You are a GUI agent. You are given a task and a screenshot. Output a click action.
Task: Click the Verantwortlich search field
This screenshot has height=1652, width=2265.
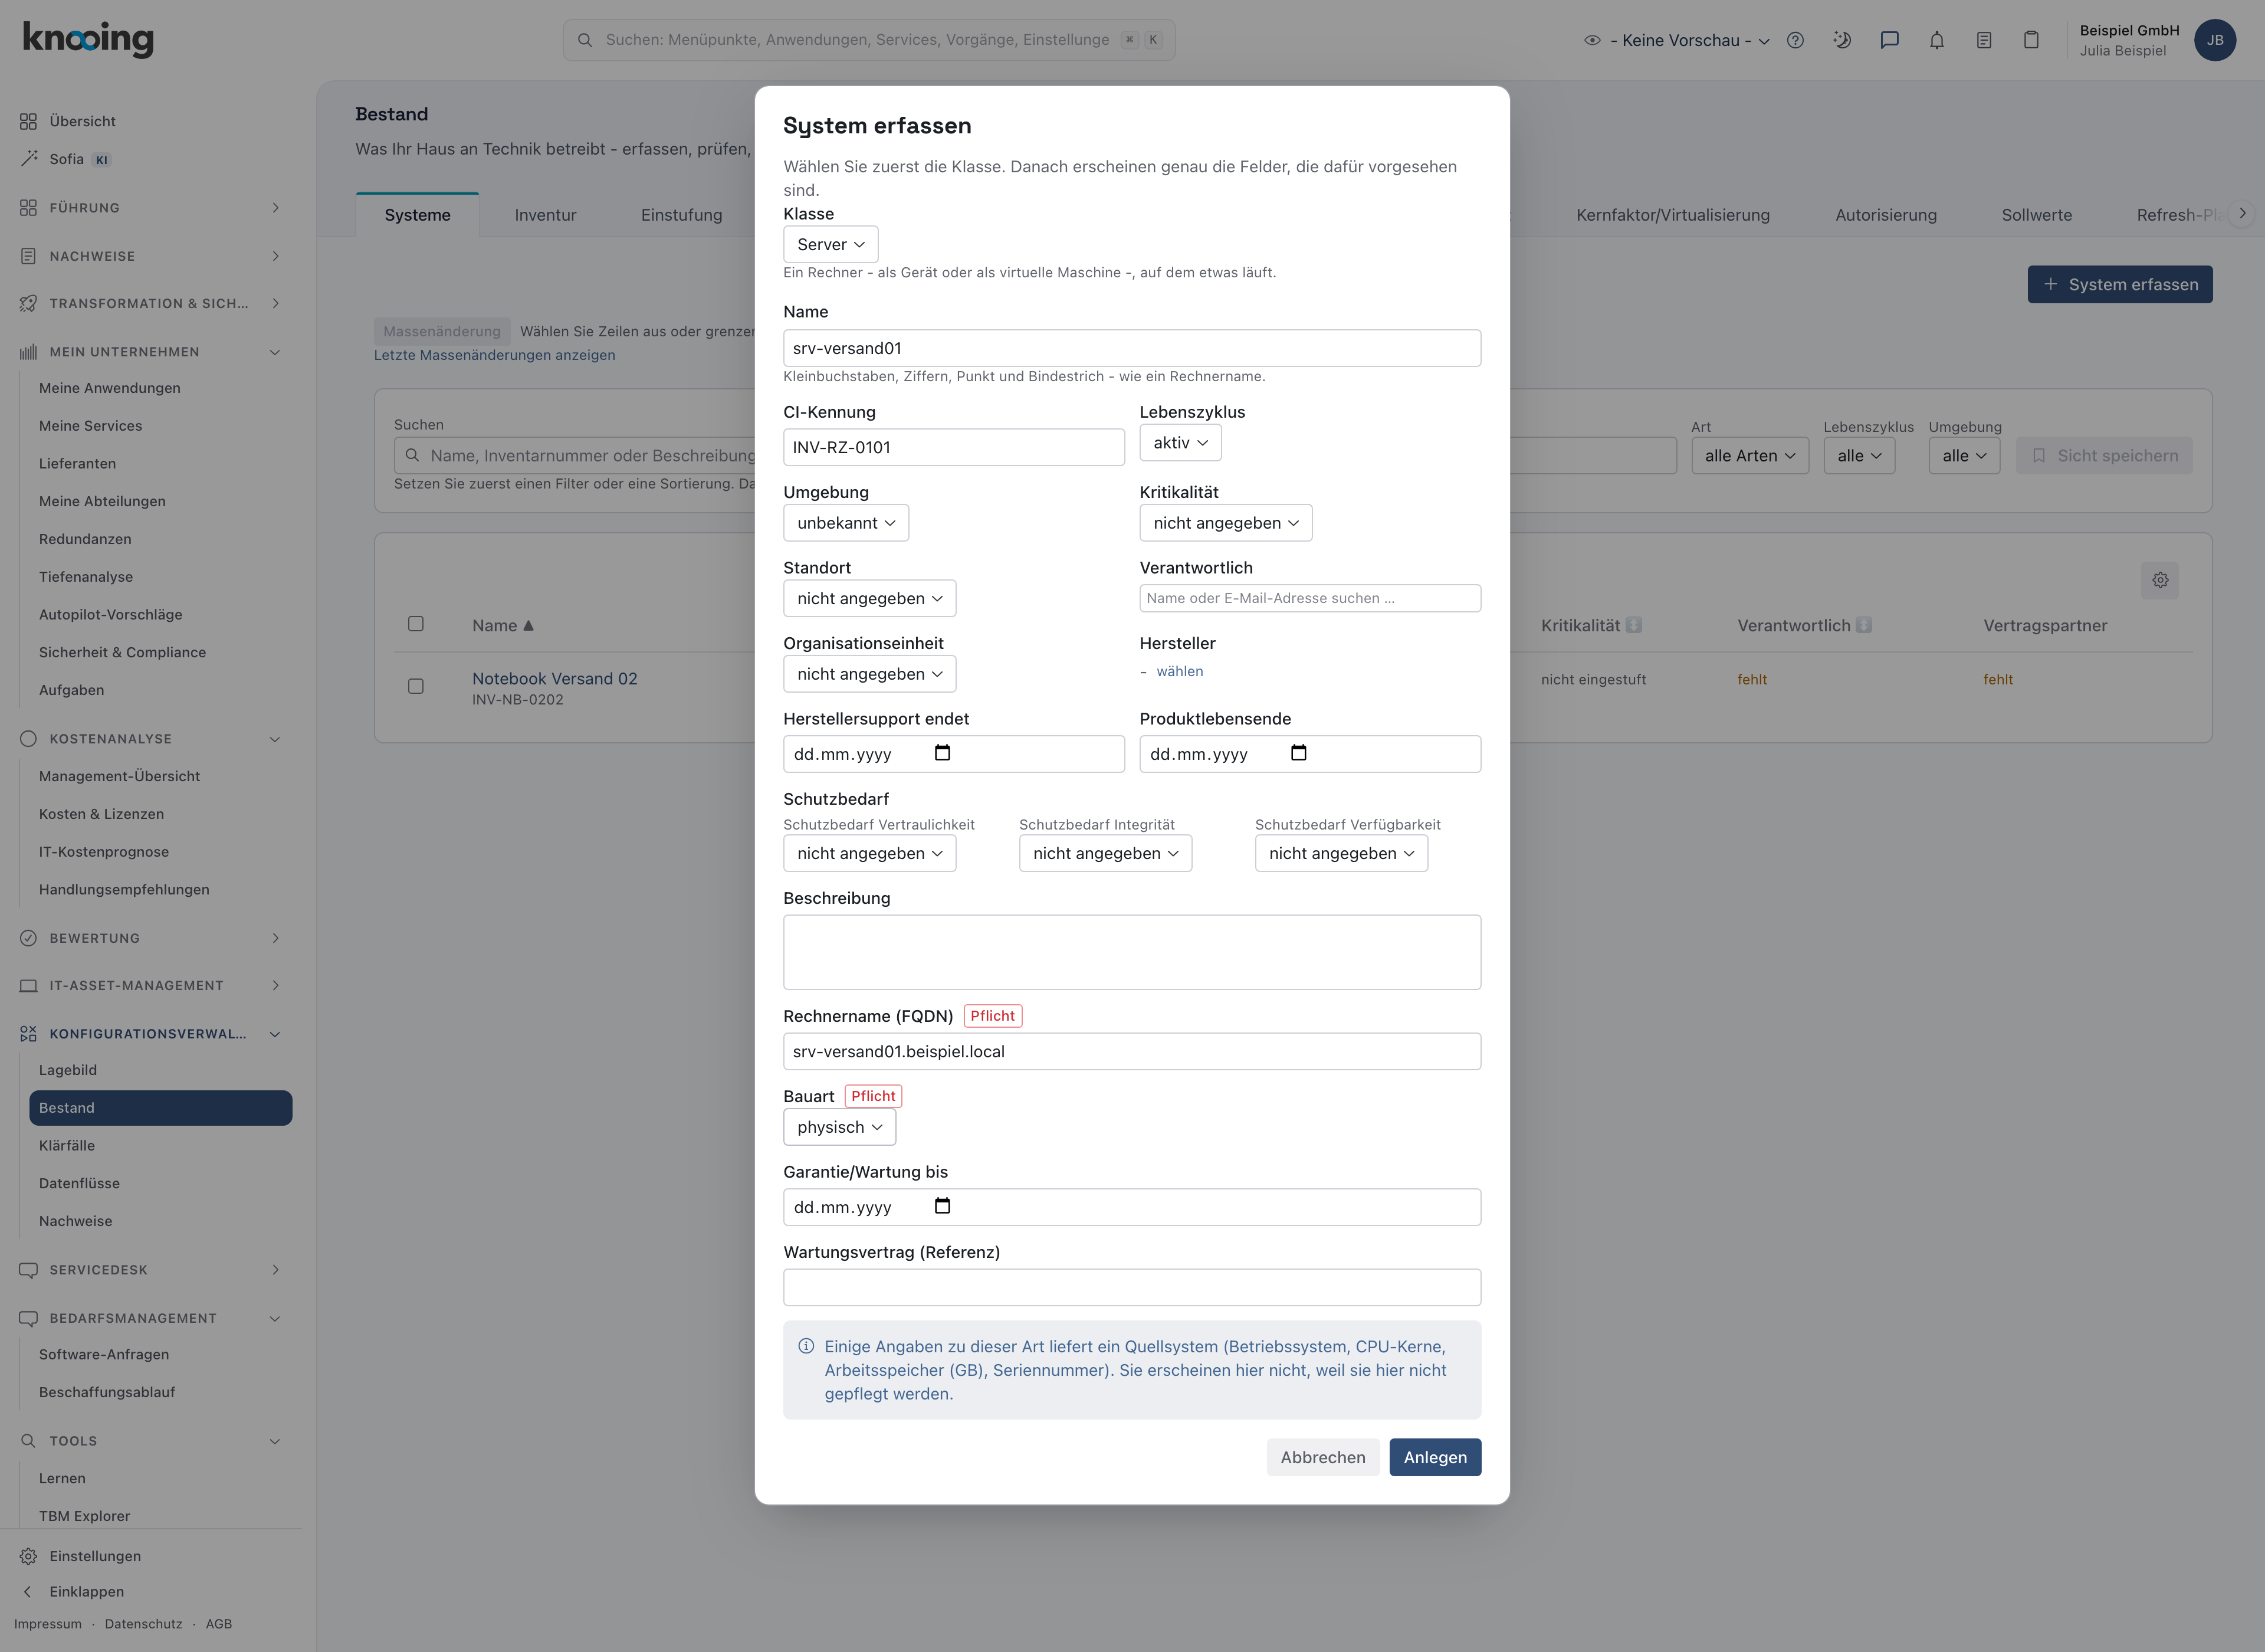1309,598
